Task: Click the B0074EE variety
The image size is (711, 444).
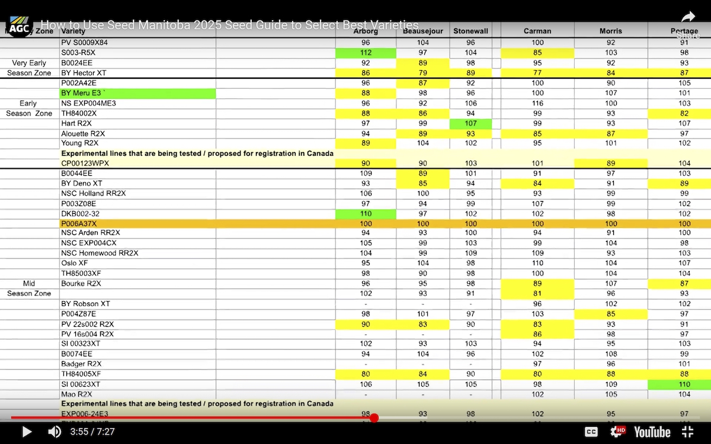Action: 76,353
